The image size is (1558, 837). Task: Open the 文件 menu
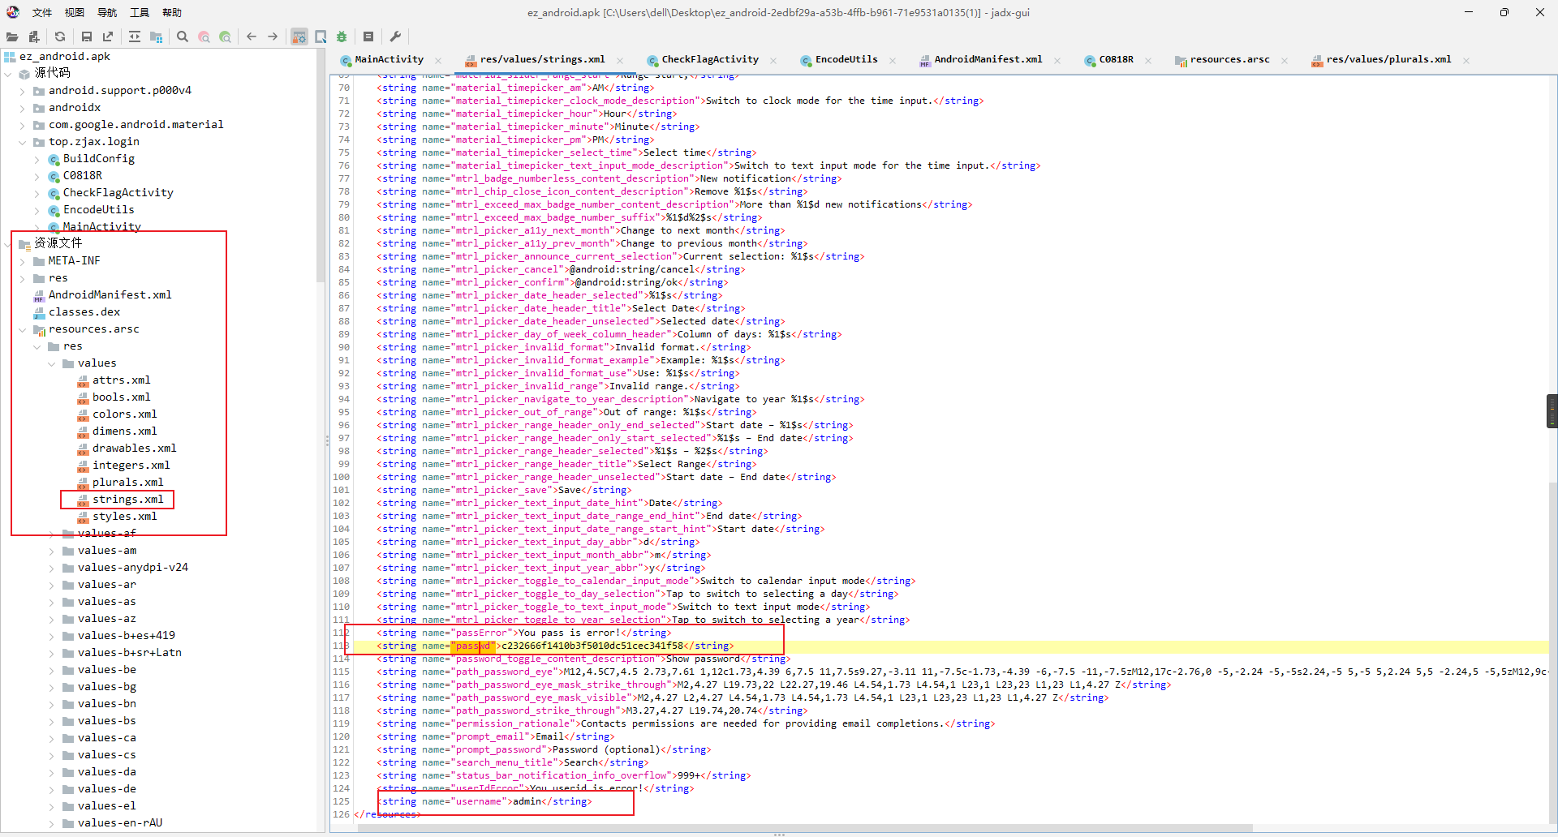(x=42, y=13)
